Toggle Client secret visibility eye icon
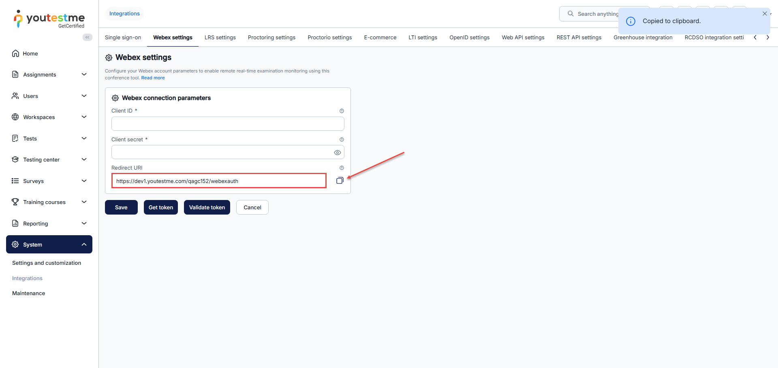778x368 pixels. [x=337, y=153]
